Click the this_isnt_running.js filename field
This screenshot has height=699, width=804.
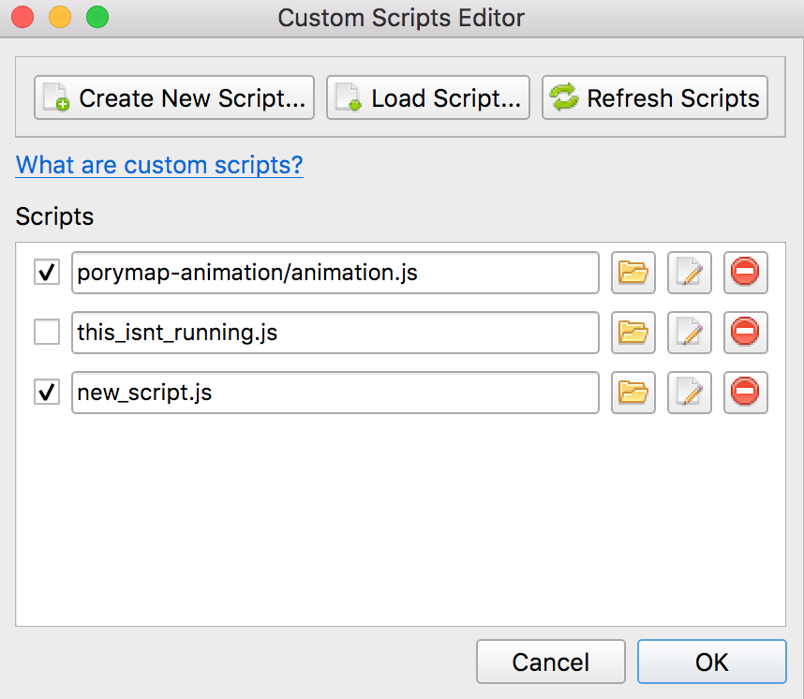[x=335, y=333]
